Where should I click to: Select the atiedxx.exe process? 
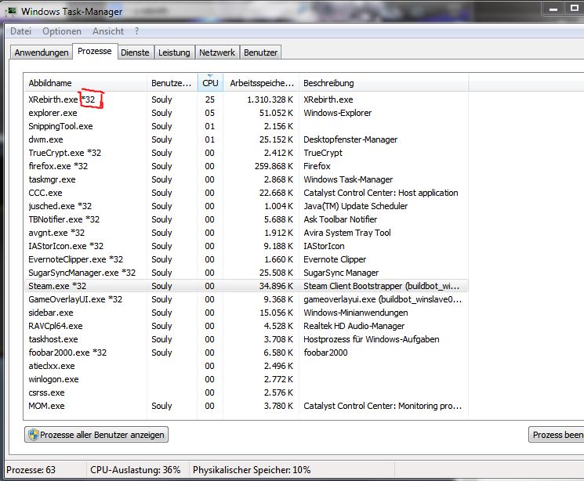click(x=246, y=366)
